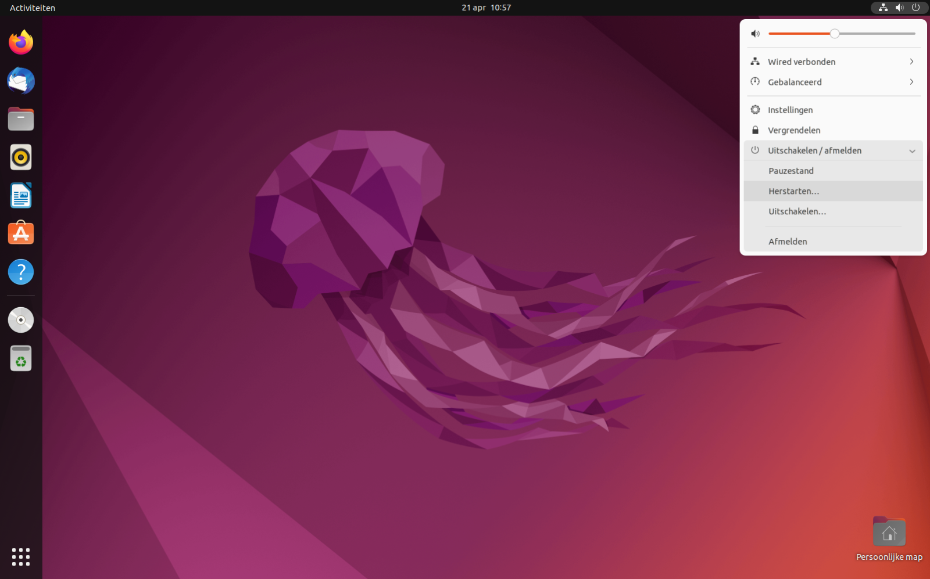Mute volume via speaker icon in menu
The width and height of the screenshot is (930, 579).
click(x=755, y=34)
